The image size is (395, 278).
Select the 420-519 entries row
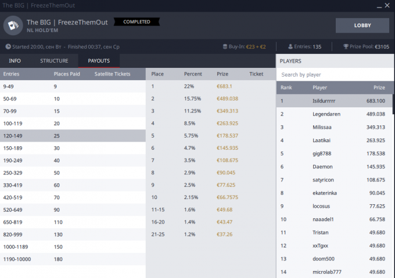pyautogui.click(x=73, y=197)
